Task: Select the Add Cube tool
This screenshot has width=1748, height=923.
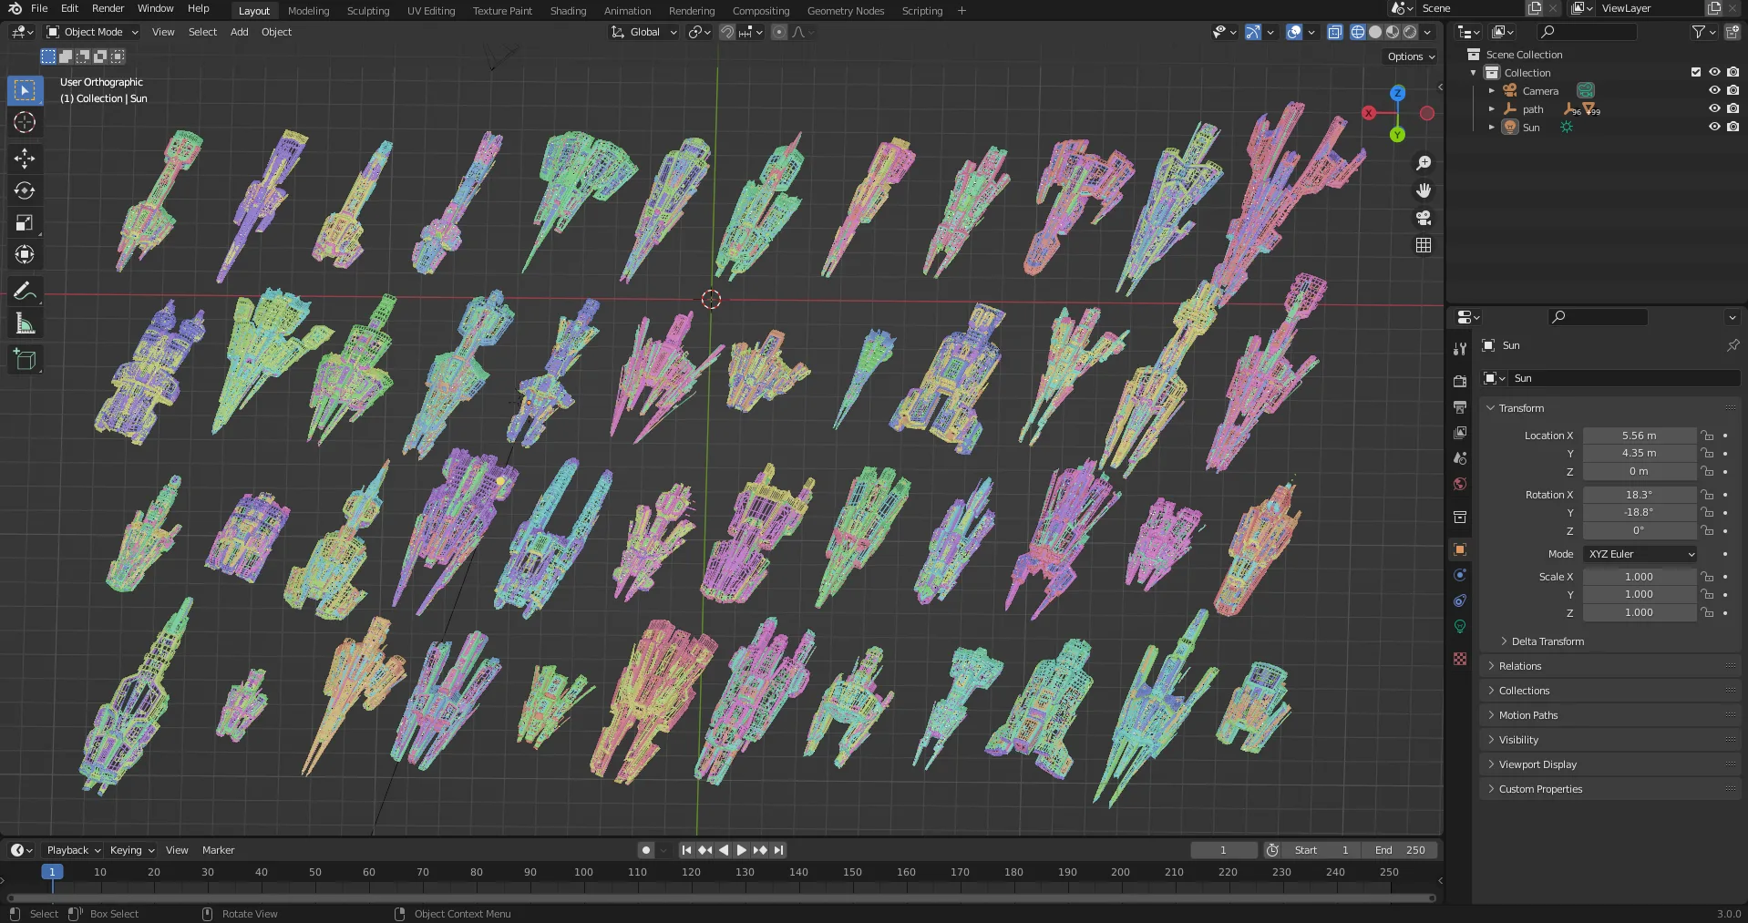Action: (x=25, y=360)
